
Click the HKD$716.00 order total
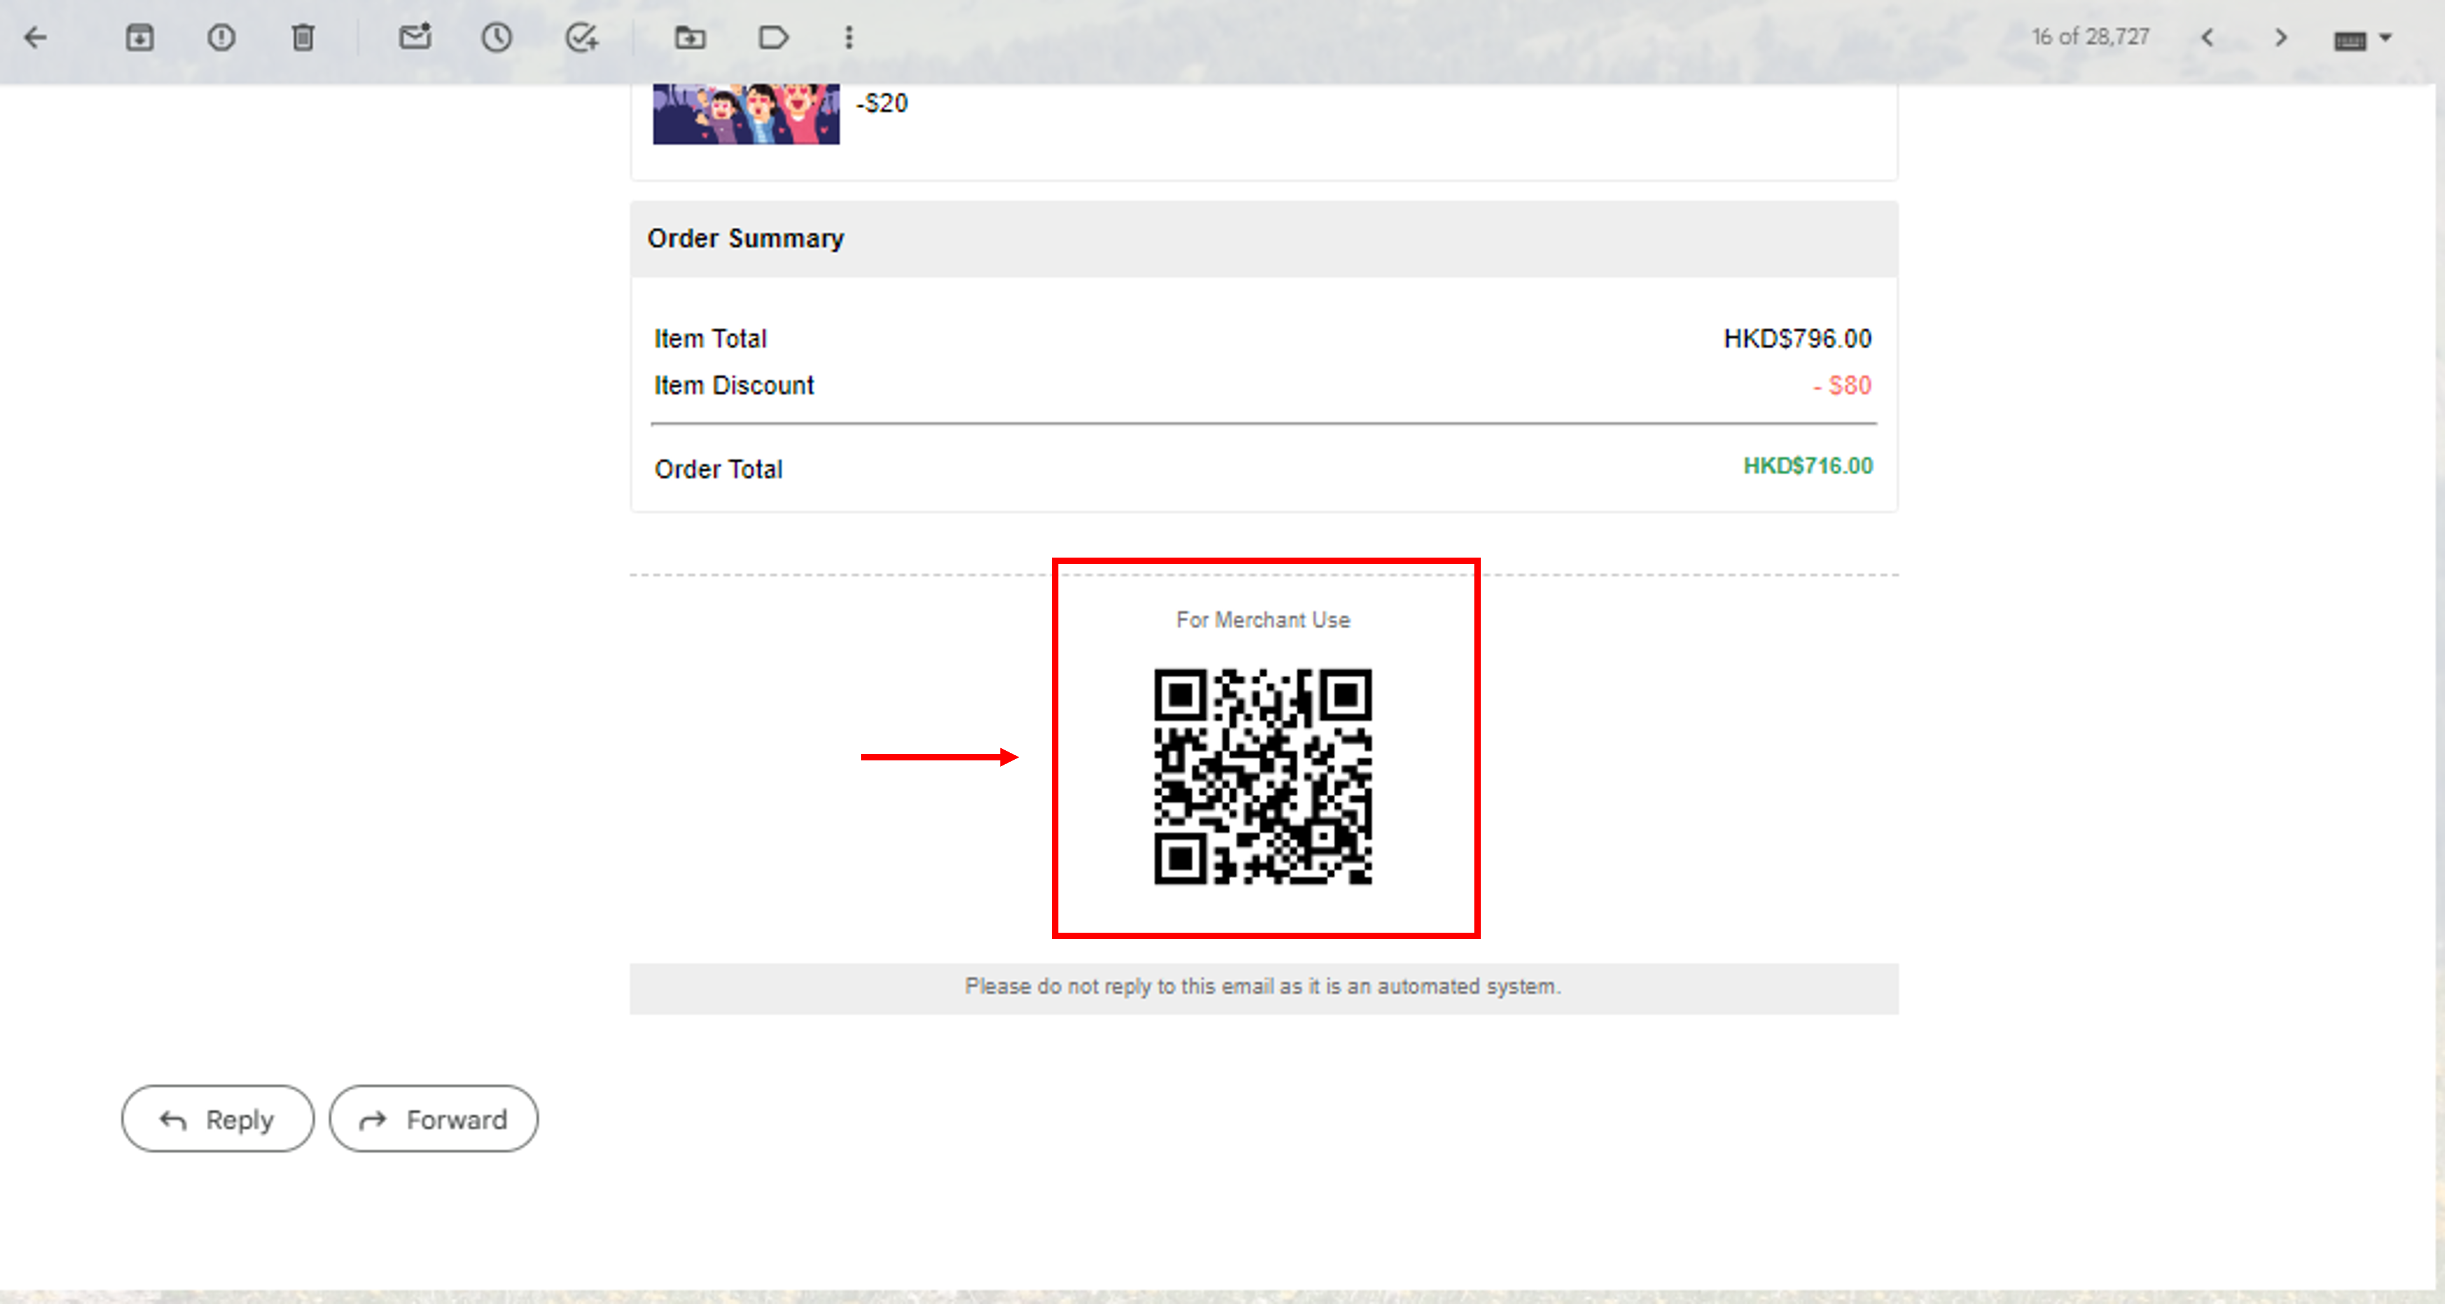pyautogui.click(x=1807, y=466)
